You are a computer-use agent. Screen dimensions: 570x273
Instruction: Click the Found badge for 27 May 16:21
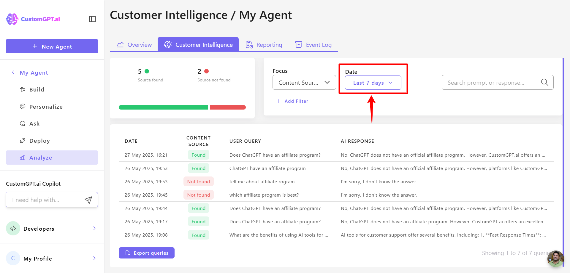(199, 155)
